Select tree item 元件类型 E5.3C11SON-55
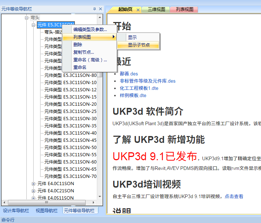261x223 pixels. 70,155
